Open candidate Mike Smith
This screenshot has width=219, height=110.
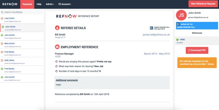pos(22,45)
